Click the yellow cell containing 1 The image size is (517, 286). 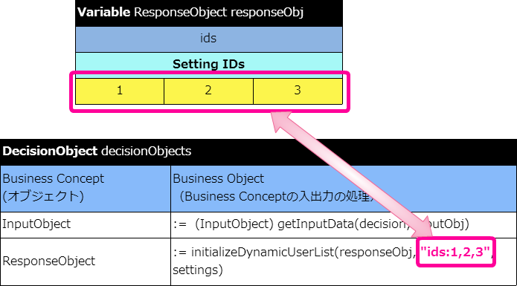[x=120, y=91]
